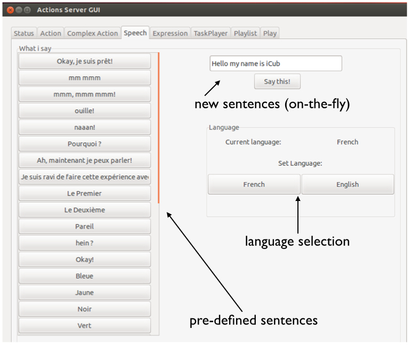Click the Say this! button
This screenshot has height=345, width=409.
[277, 82]
